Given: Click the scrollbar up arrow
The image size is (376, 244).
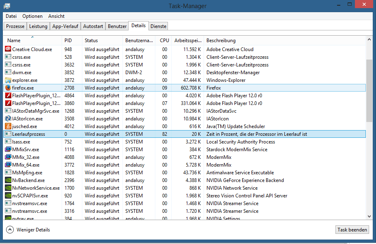Looking at the screenshot, I should 369,39.
